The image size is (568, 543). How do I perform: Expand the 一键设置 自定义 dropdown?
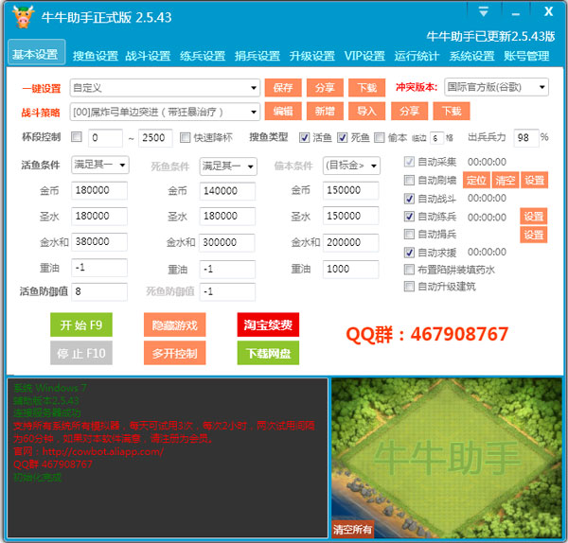[x=164, y=87]
